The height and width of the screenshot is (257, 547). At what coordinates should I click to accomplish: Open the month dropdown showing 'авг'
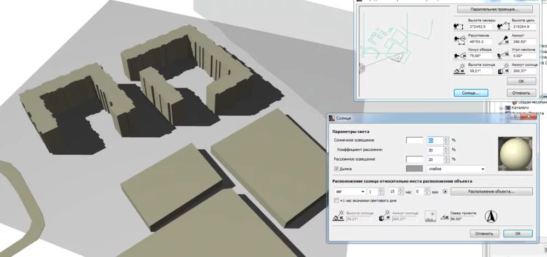point(349,191)
